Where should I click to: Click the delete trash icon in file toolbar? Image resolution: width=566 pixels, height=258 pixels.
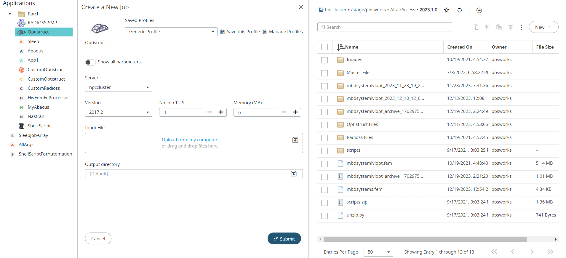(510, 27)
